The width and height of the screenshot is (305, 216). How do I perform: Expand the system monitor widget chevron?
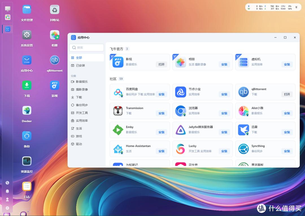point(296,7)
